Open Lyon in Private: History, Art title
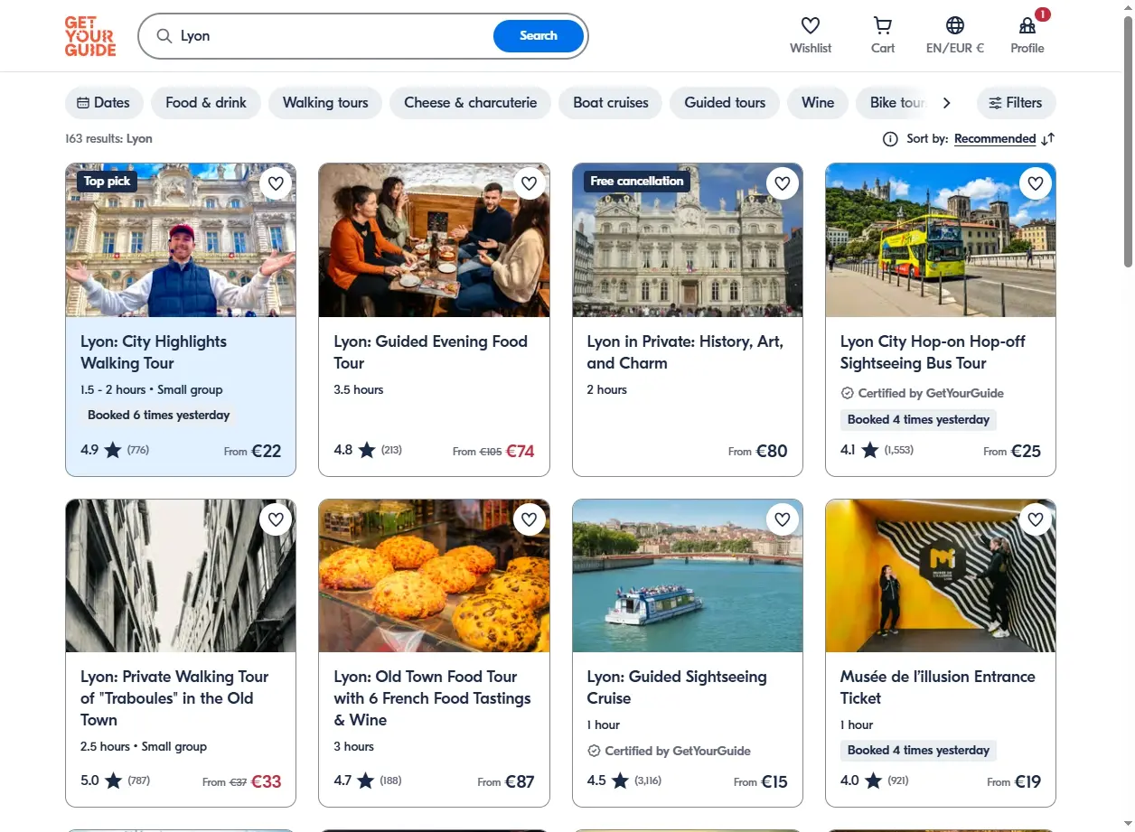Image resolution: width=1135 pixels, height=832 pixels. [x=685, y=352]
